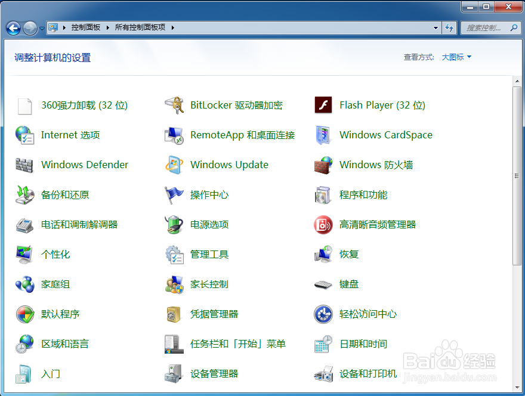Click the scrollbar up arrow
525x396 pixels.
click(x=517, y=81)
